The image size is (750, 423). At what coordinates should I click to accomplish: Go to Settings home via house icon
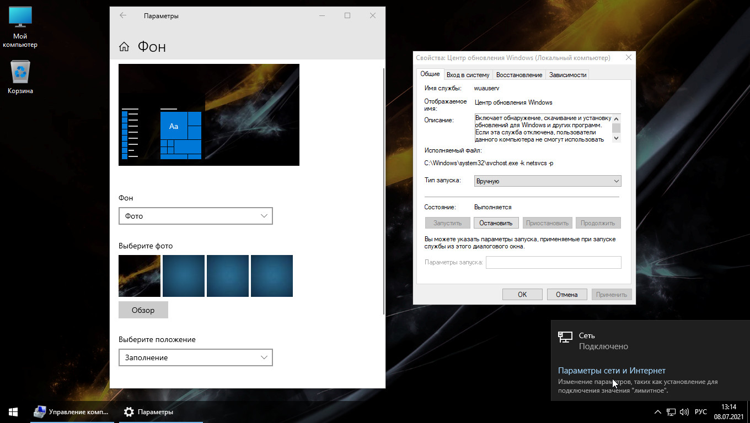coord(124,47)
